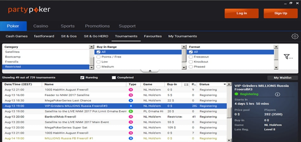301x142 pixels.
Task: Switch to the Casino tab
Action: coord(41,26)
